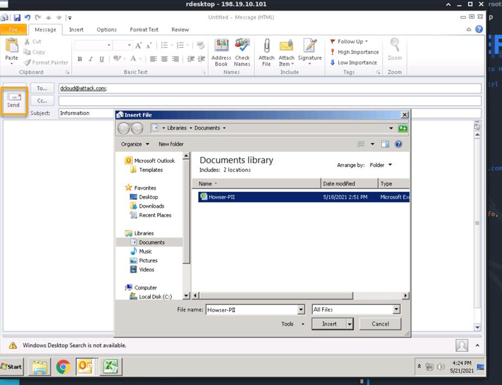Click the Insert button in dialog
The image size is (502, 385).
(x=329, y=324)
